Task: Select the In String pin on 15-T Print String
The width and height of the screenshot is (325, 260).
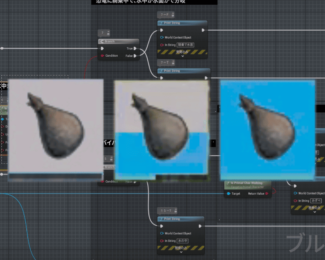Action: [162, 241]
